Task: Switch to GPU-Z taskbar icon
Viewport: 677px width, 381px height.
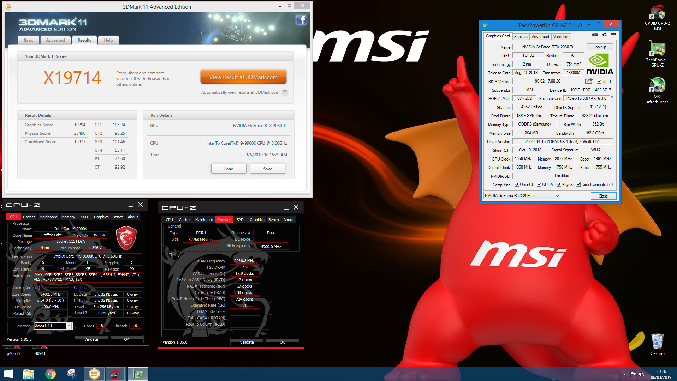Action: (x=138, y=374)
